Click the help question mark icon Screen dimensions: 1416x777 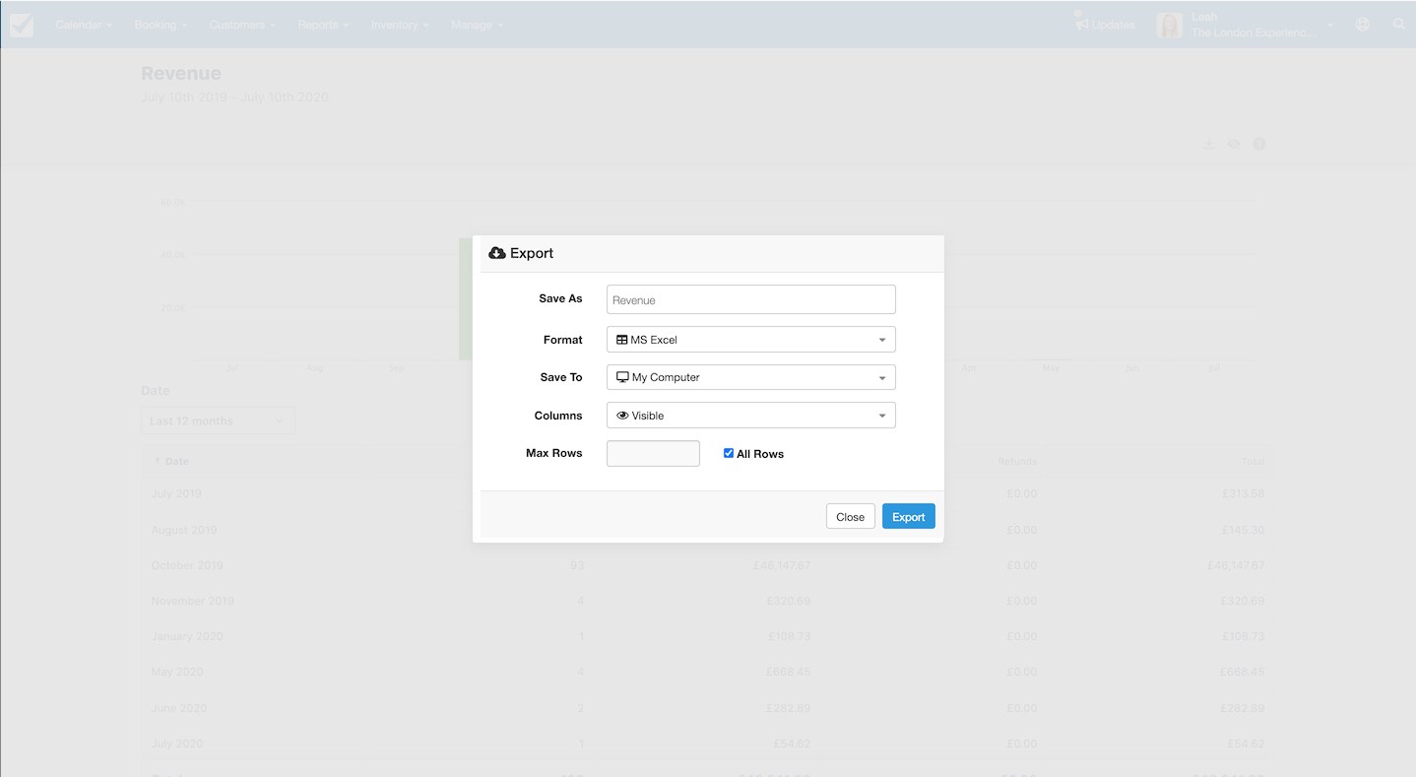coord(1259,144)
